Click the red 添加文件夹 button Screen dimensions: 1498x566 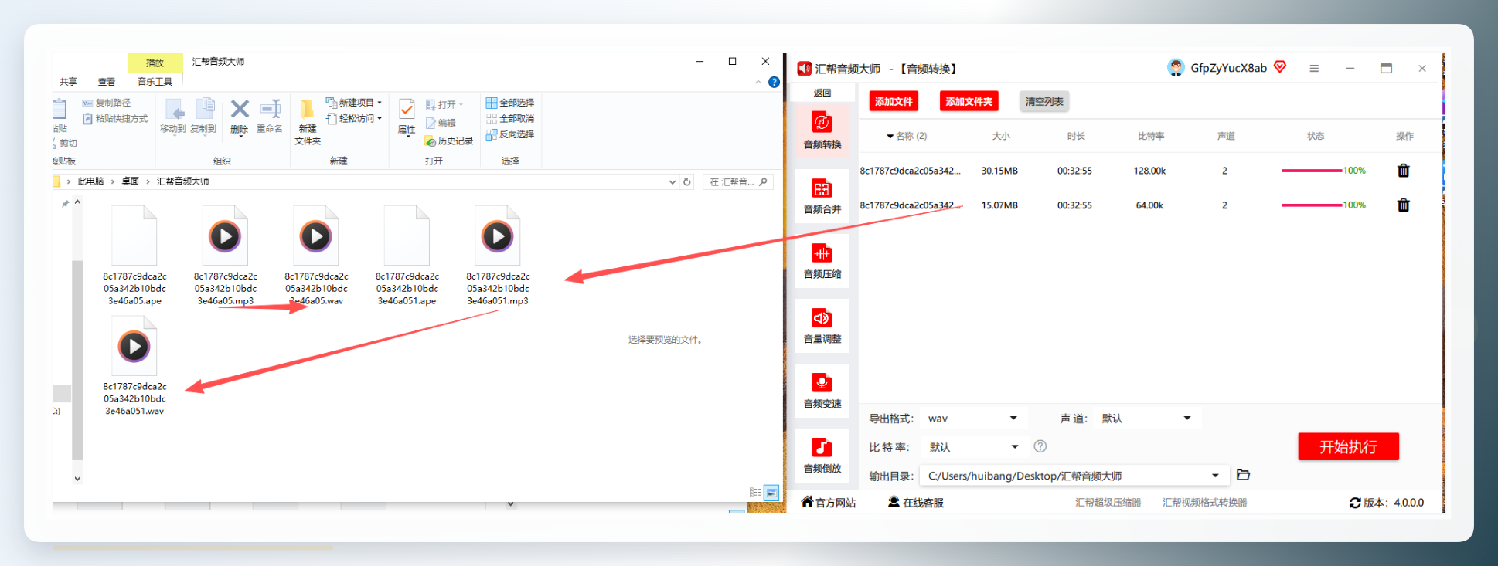click(x=969, y=101)
